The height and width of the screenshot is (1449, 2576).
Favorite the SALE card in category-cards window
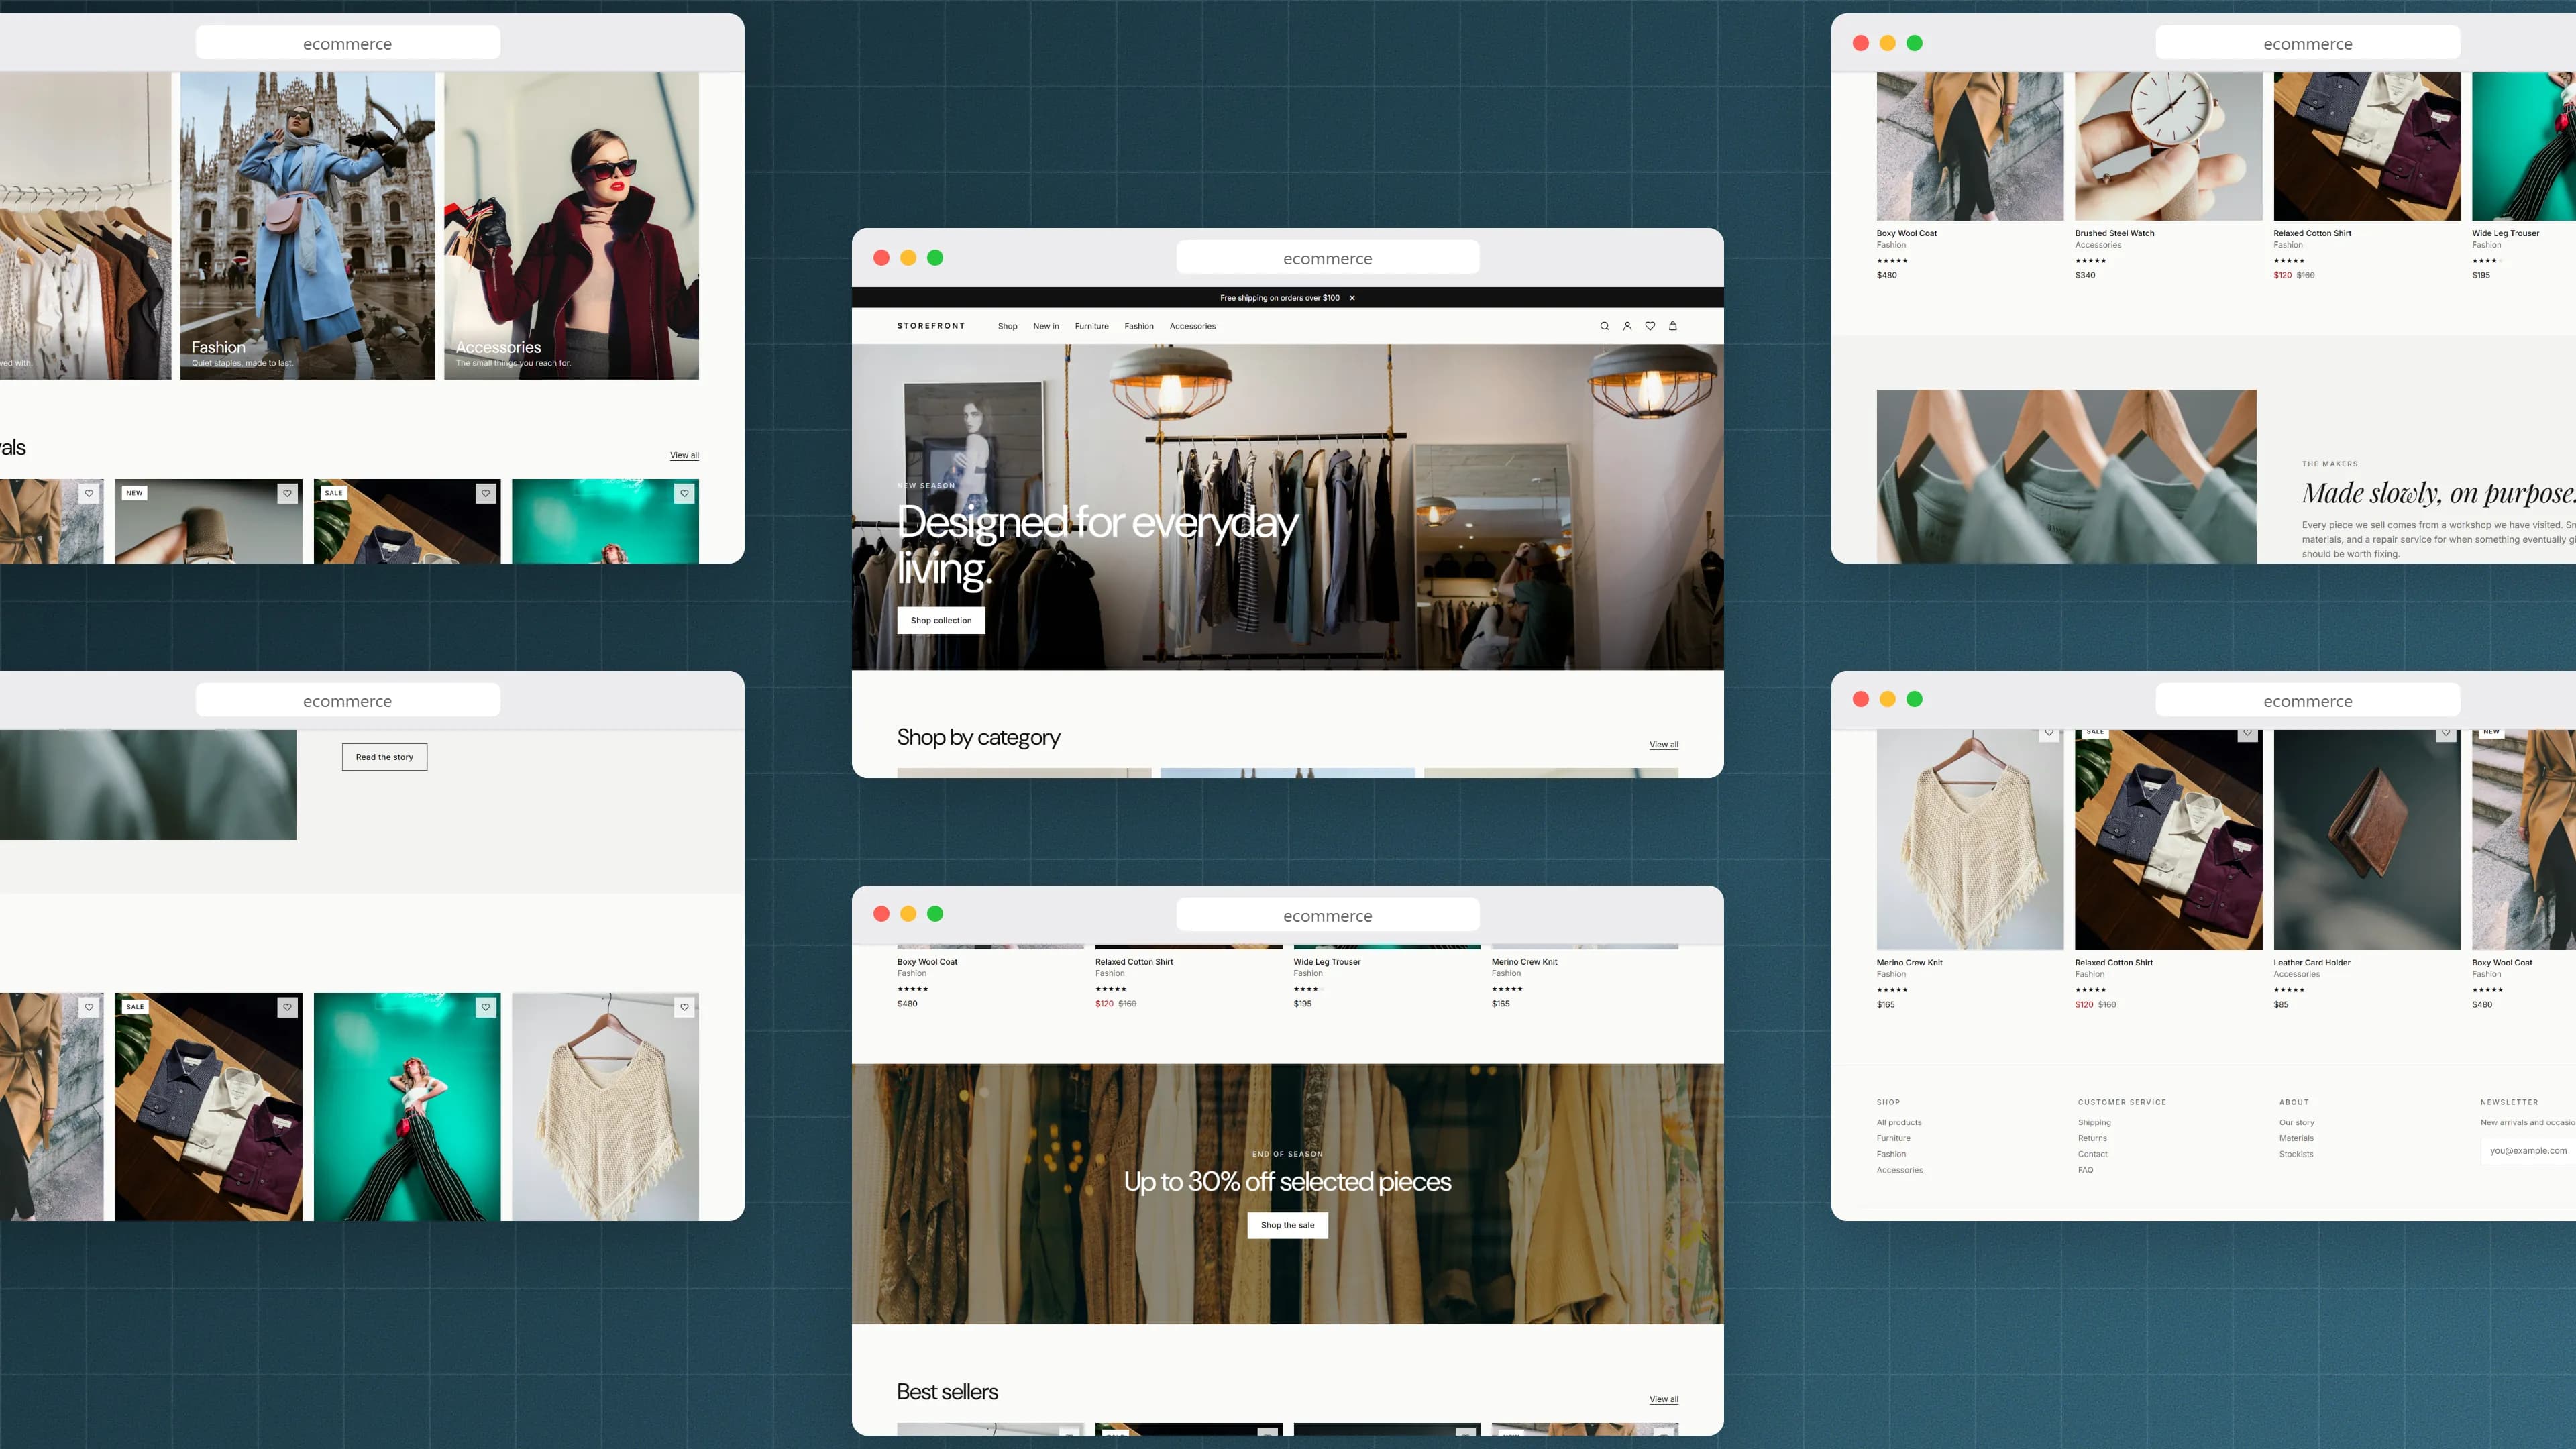[486, 493]
